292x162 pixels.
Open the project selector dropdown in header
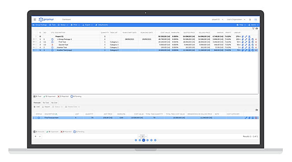tap(218, 19)
